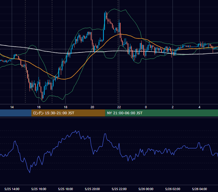Click the '0' hour label on price chart axis
Screen dimensions: 218x192
[x=146, y=107]
